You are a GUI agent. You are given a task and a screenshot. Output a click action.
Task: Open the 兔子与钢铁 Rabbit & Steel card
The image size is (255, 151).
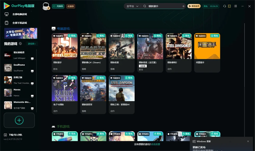(65, 95)
